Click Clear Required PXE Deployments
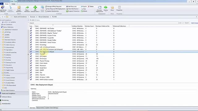The height and width of the screenshot is (111, 198). pyautogui.click(x=55, y=9)
